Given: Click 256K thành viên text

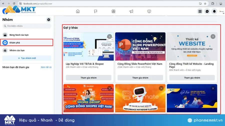Looking at the screenshot, I should point(125,67).
